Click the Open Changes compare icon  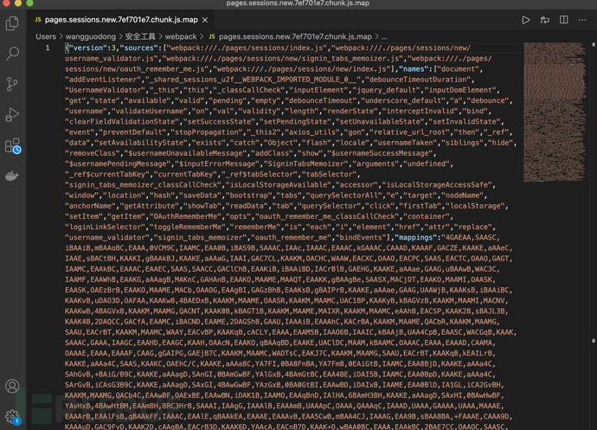coord(544,19)
